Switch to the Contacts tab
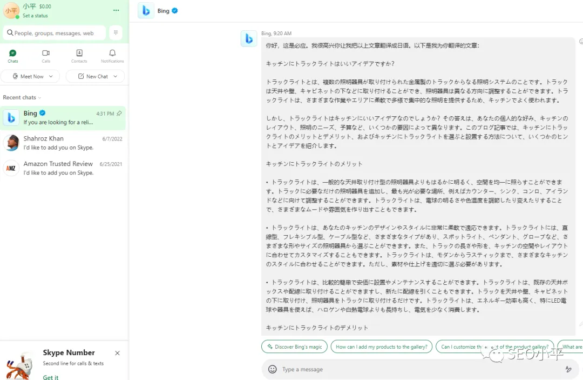The height and width of the screenshot is (380, 583). point(79,56)
